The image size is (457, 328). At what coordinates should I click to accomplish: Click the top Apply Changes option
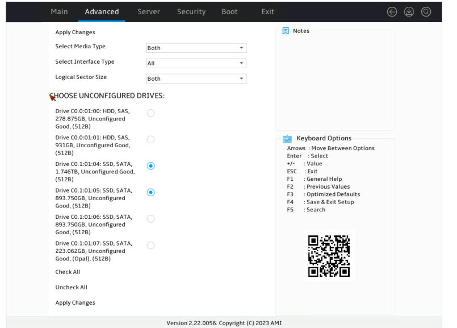click(x=75, y=32)
